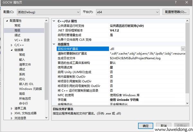
Task: Select 常规 under 配置属性
Action: tap(18, 25)
